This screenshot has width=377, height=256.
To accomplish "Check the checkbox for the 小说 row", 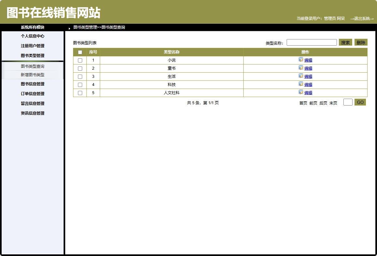I will click(x=80, y=60).
